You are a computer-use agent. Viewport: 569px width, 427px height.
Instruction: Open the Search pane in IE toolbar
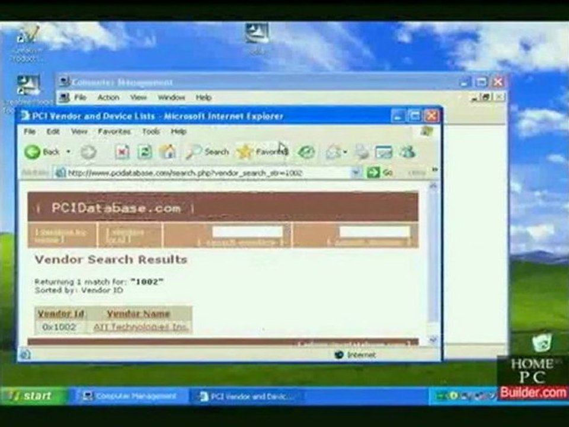207,152
